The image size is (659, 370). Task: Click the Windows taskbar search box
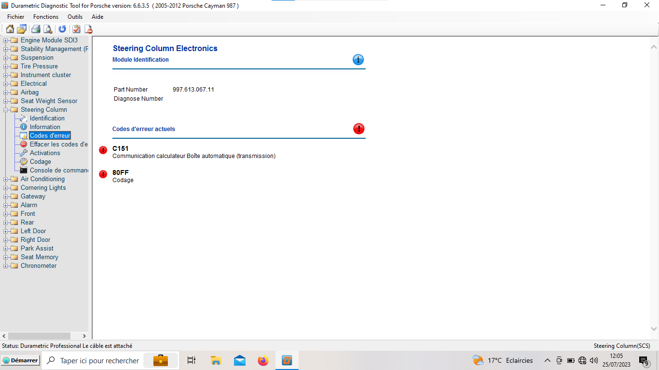(110, 360)
